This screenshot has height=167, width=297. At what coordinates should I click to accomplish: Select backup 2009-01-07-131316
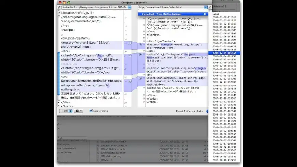pos(224,17)
